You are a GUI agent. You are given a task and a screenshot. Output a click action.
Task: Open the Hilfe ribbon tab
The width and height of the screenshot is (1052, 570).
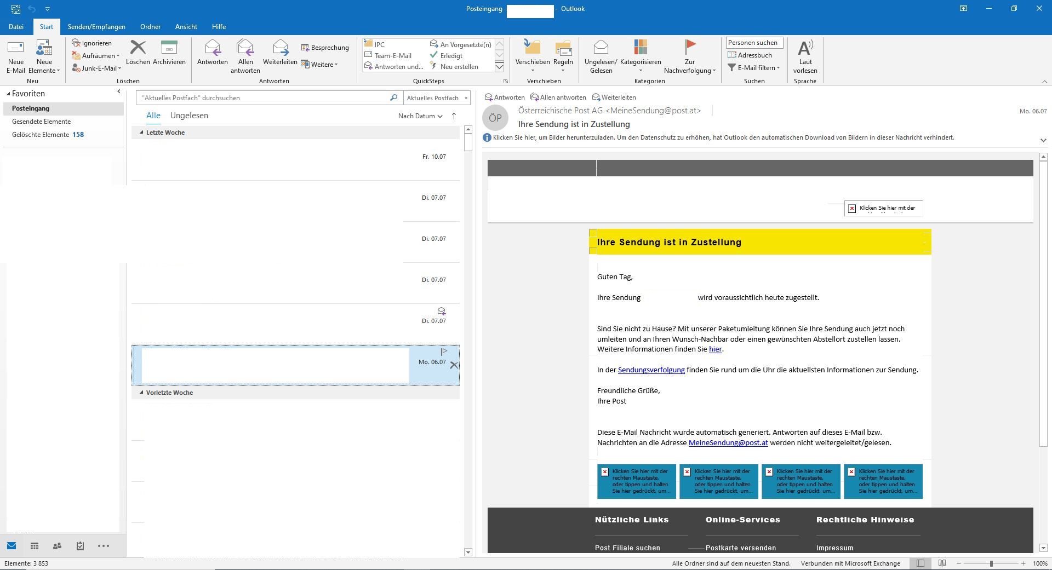219,27
